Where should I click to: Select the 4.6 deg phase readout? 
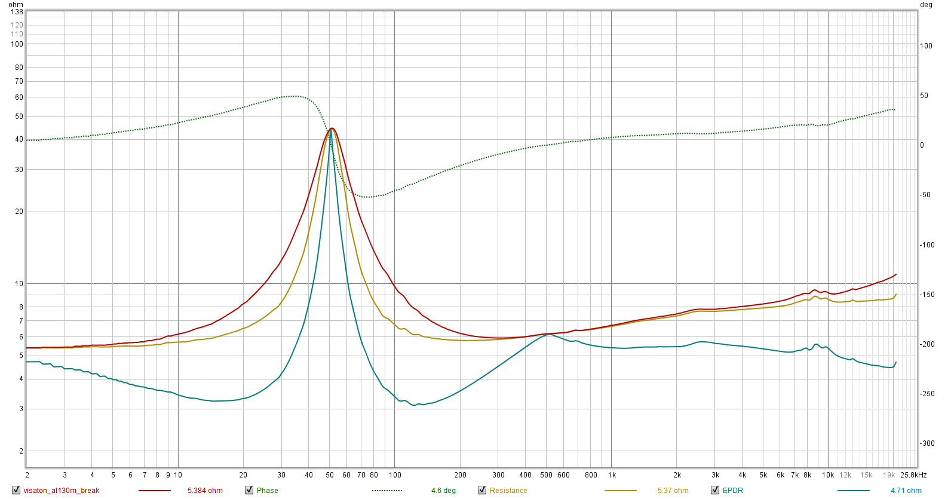[x=443, y=491]
